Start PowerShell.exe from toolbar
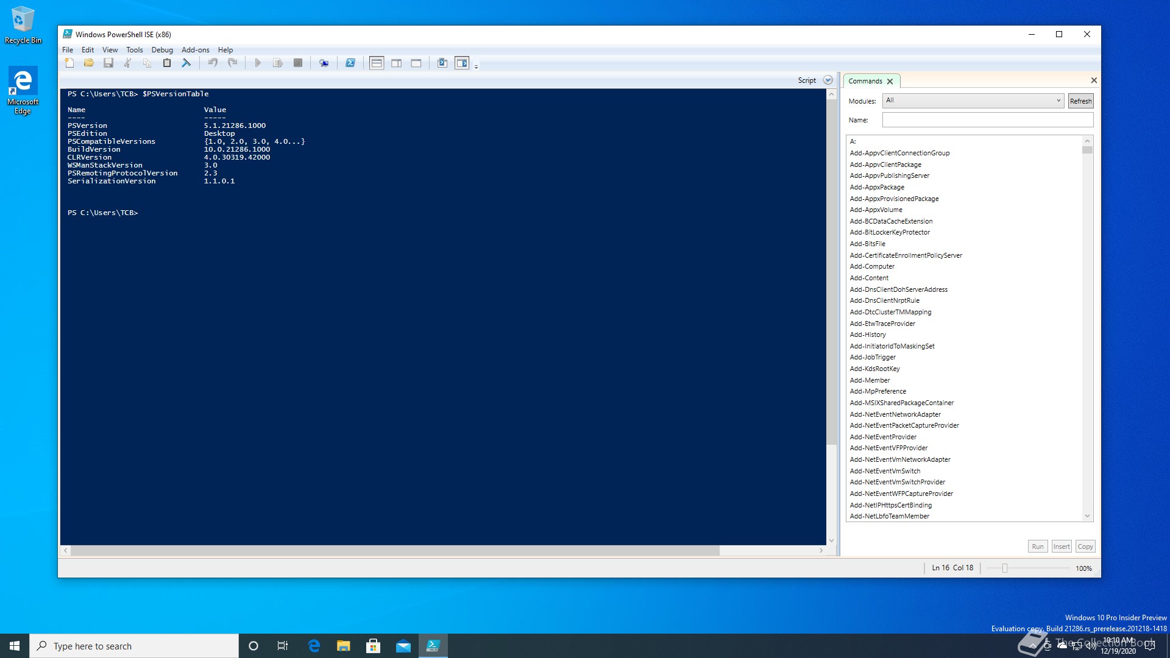The image size is (1170, 658). (350, 63)
